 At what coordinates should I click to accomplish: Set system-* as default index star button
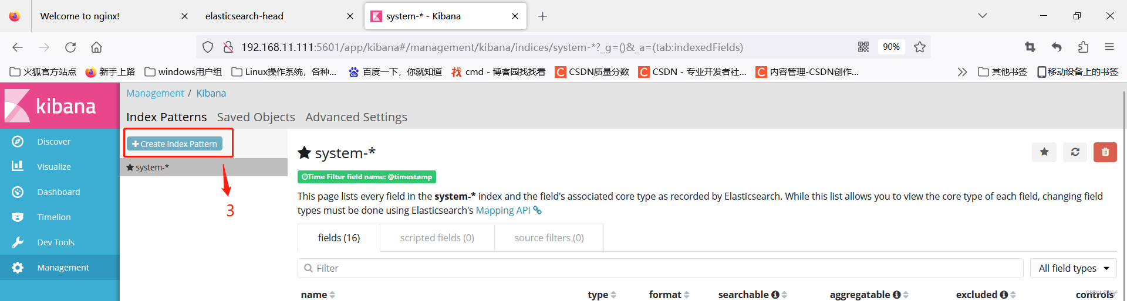point(1044,152)
